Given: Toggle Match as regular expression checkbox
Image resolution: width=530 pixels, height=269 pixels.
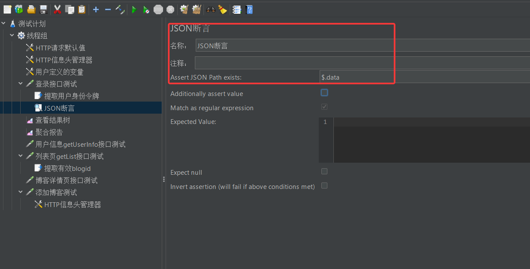Looking at the screenshot, I should (324, 107).
